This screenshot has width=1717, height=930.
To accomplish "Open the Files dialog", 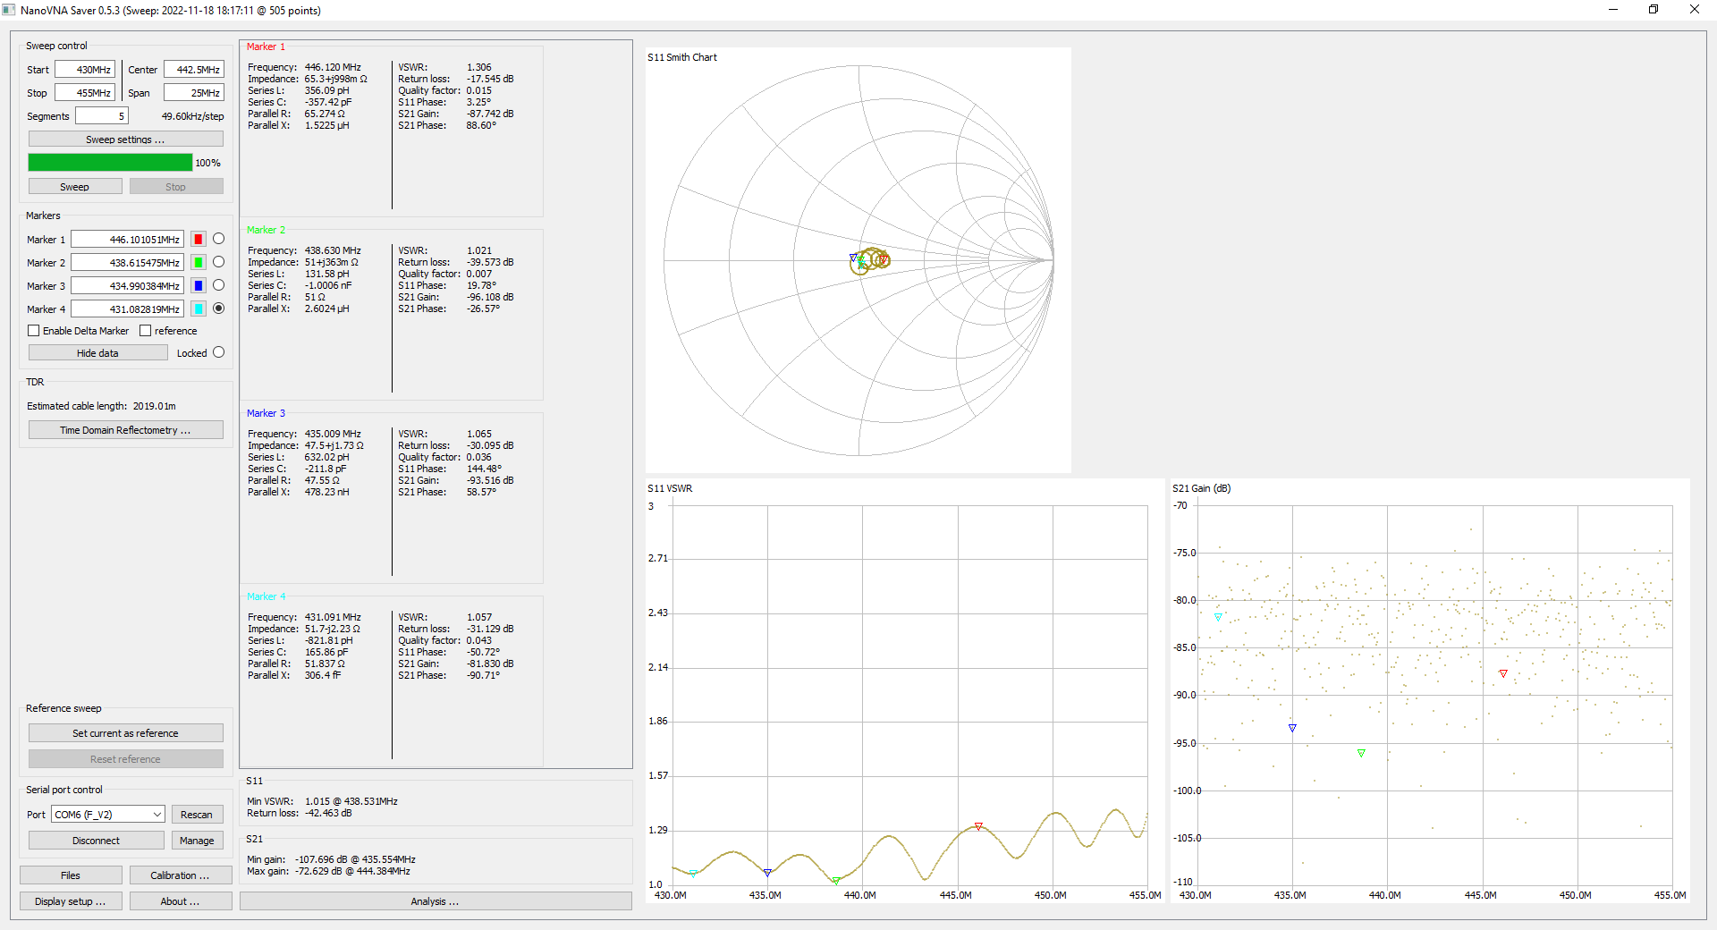I will pos(71,875).
